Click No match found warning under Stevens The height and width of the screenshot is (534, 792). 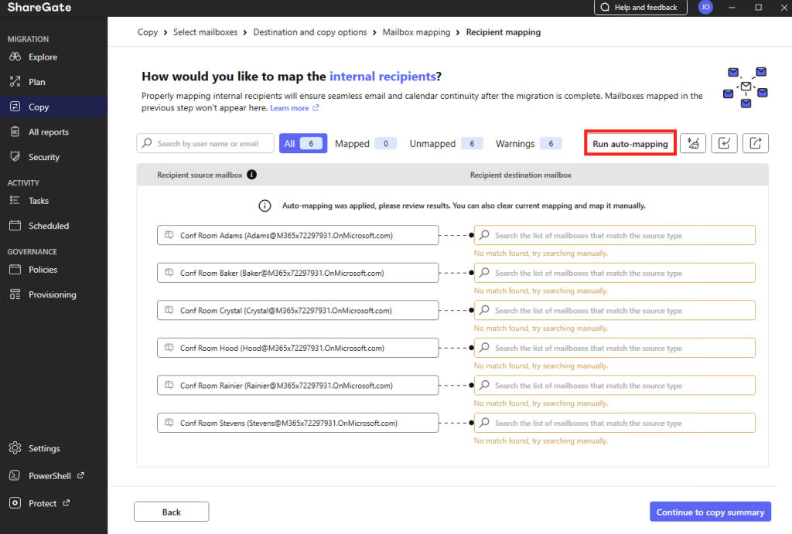pos(541,440)
